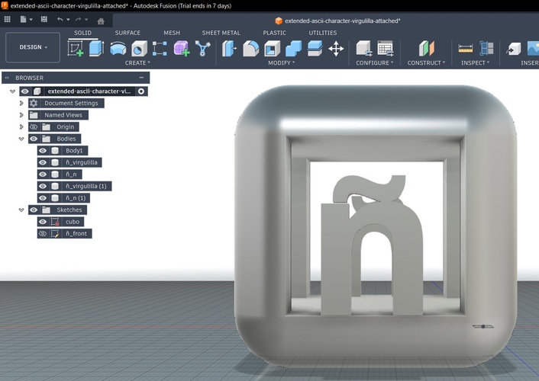
Task: Open the Create Form purple box tool
Action: pyautogui.click(x=182, y=49)
